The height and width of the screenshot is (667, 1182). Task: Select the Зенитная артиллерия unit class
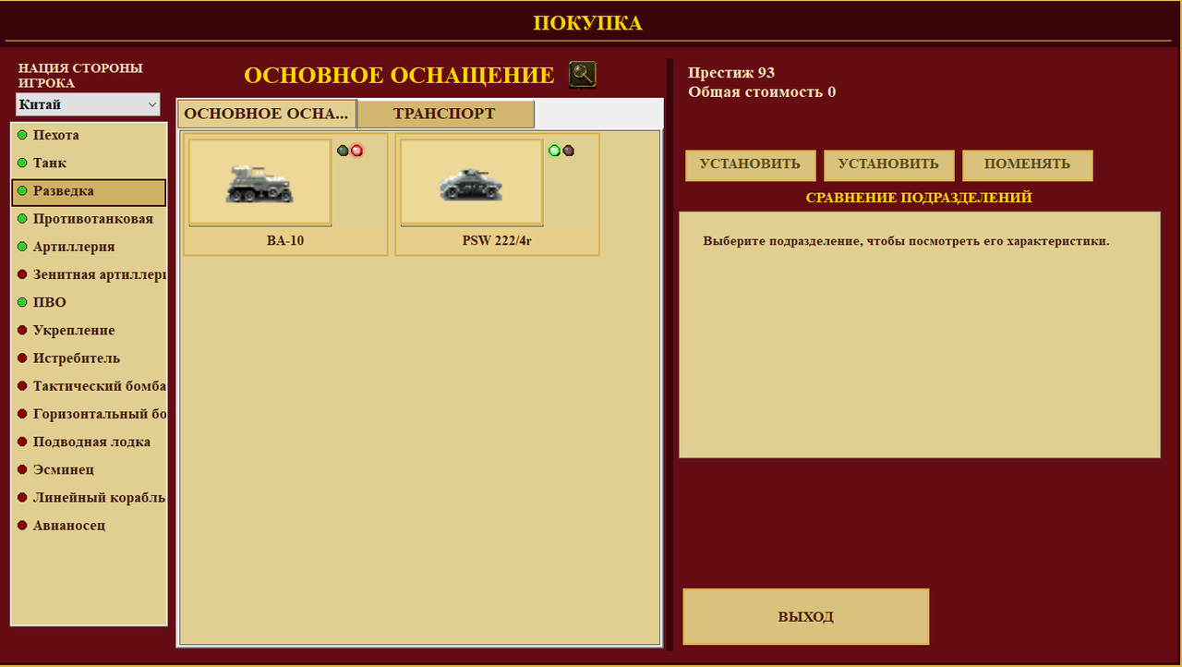click(x=89, y=274)
